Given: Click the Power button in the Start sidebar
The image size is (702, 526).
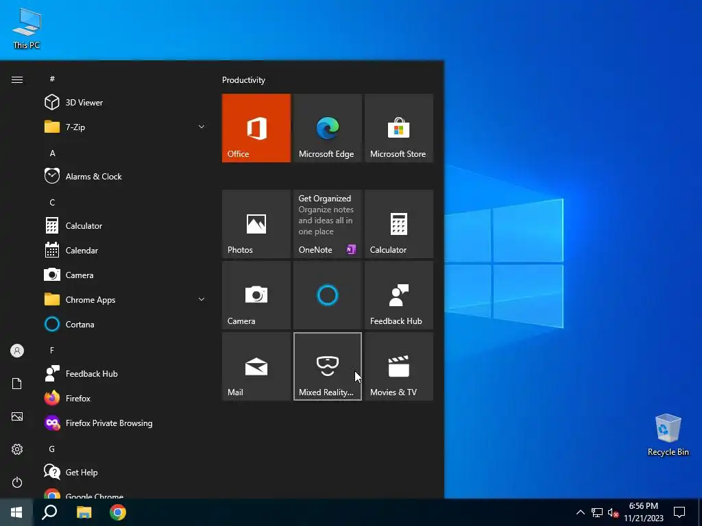Looking at the screenshot, I should click(x=17, y=482).
